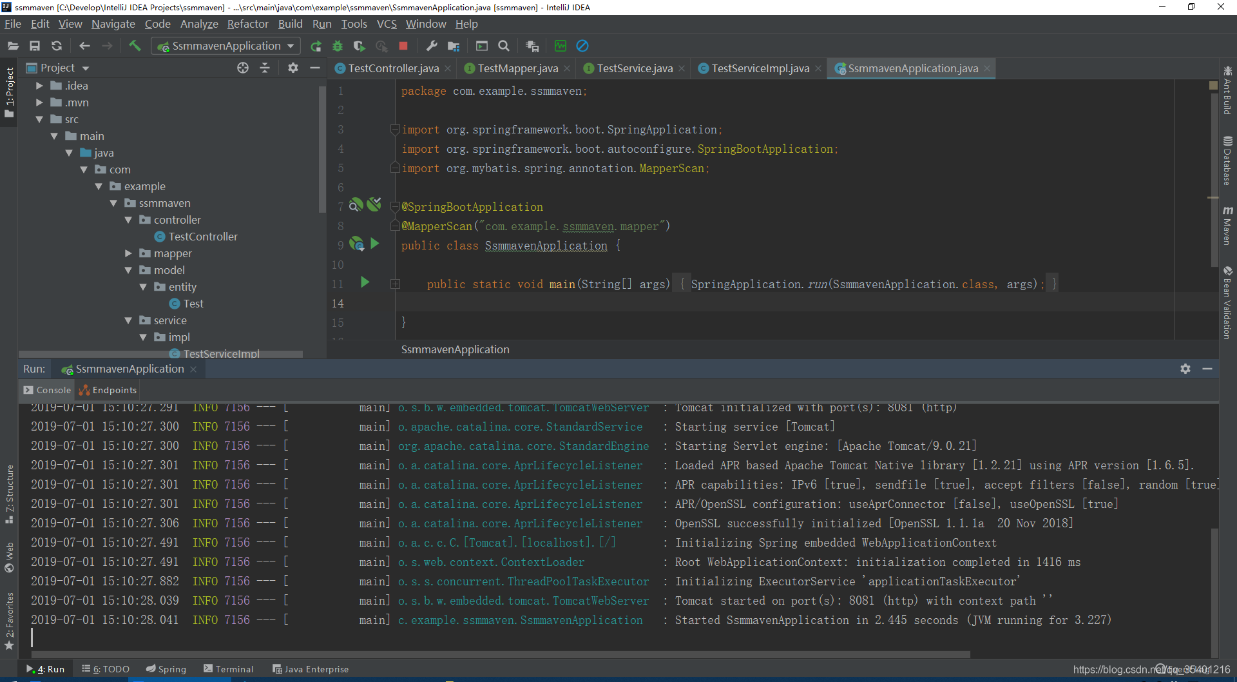Toggle the Z: Structure side tool button
Screen dimensions: 1237x682
click(9, 494)
